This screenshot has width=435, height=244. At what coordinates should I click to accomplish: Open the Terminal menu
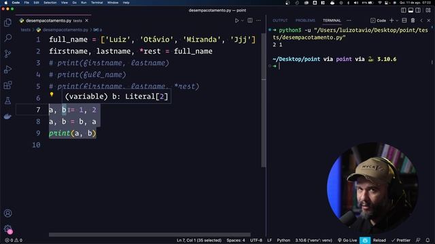(97, 3)
